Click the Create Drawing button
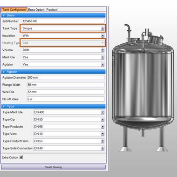Image resolution: width=177 pixels, height=177 pixels. point(53,167)
